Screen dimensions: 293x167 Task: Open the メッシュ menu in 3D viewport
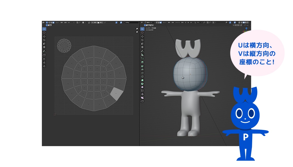pyautogui.click(x=177, y=23)
